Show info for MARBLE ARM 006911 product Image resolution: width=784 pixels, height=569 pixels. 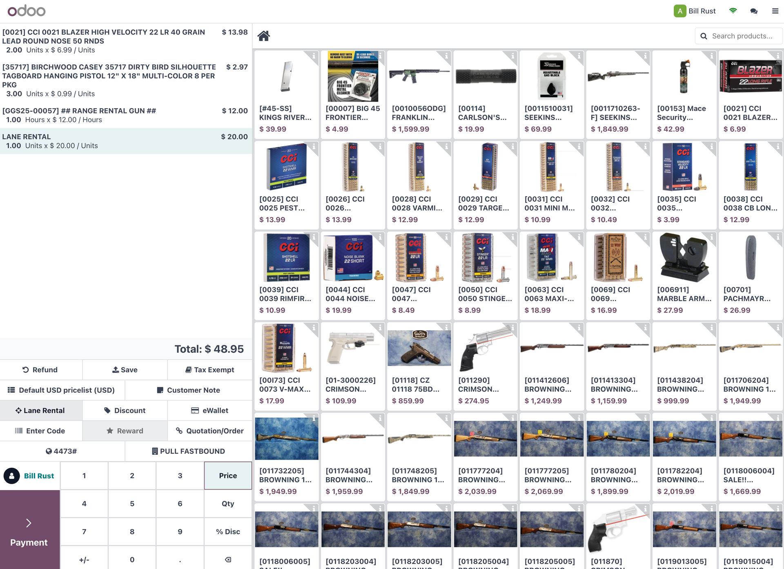click(711, 237)
